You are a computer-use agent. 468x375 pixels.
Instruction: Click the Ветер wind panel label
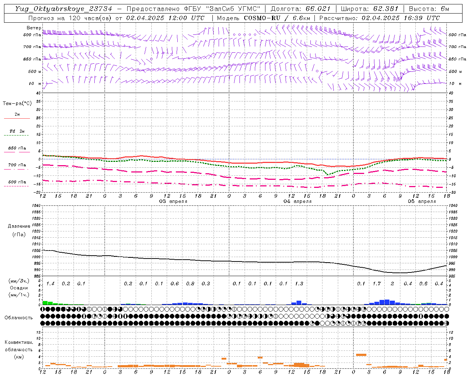34,28
